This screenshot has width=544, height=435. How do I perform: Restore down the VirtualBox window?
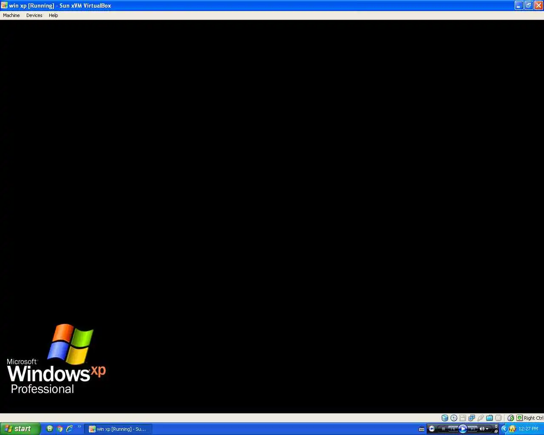[x=529, y=6]
